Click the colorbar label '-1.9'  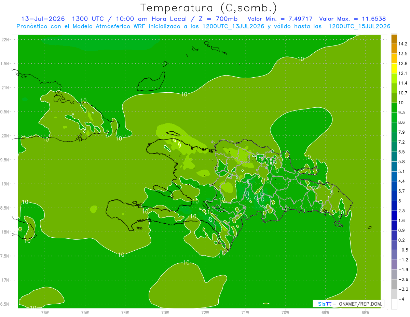[403, 269]
